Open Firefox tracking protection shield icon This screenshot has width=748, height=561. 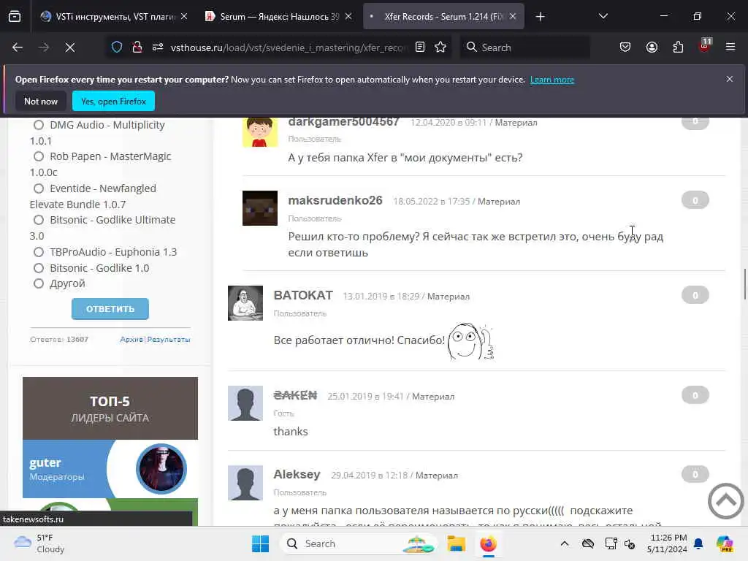(117, 47)
